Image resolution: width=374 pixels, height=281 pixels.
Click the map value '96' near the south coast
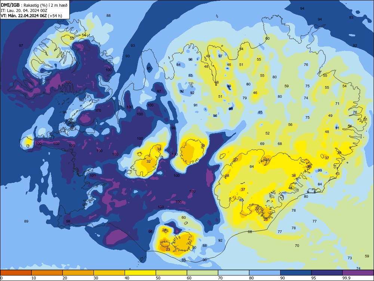coord(150,232)
